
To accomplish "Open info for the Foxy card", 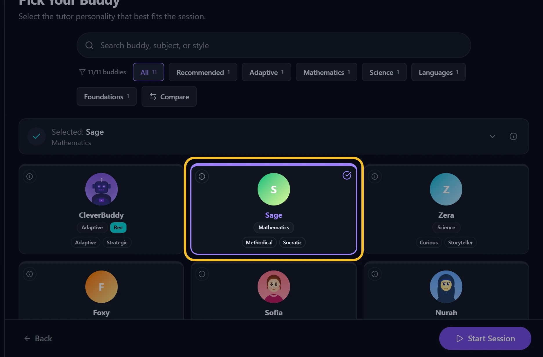I will tap(30, 274).
